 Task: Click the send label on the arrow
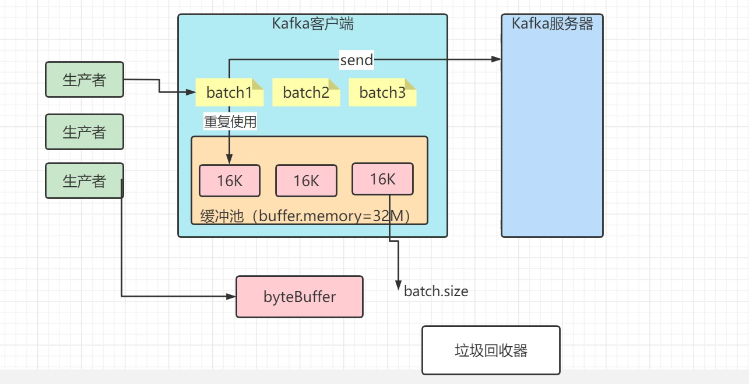(357, 59)
